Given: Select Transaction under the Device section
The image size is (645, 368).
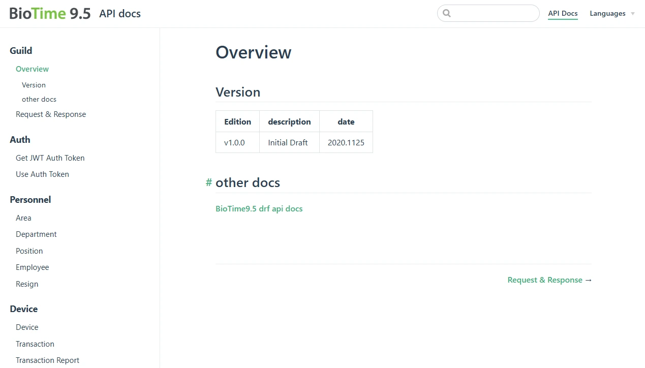Looking at the screenshot, I should (x=35, y=344).
